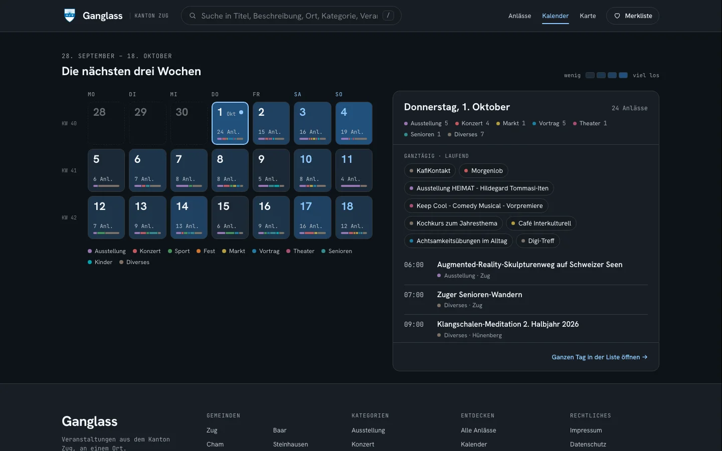Click the '24 Anlässe' count text
722x451 pixels.
point(630,108)
